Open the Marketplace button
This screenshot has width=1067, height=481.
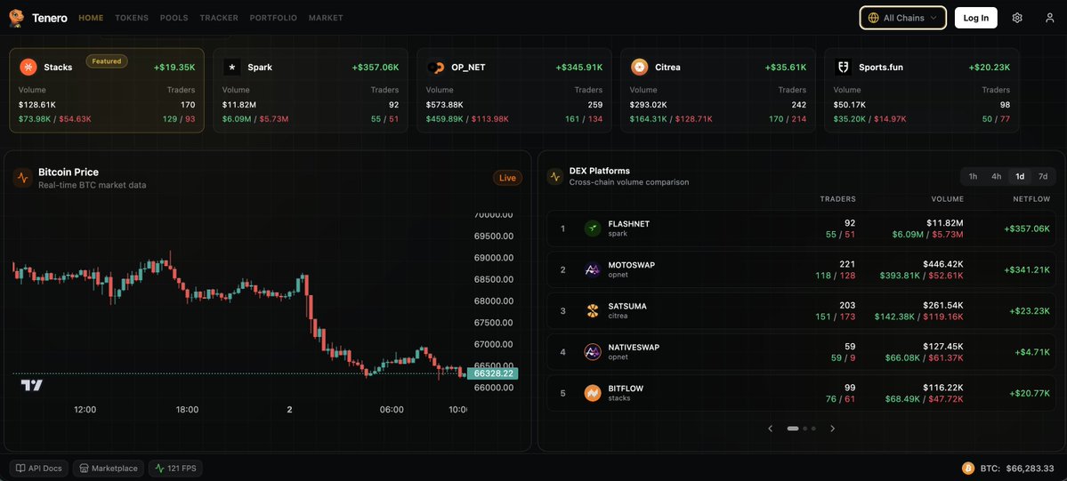(109, 468)
